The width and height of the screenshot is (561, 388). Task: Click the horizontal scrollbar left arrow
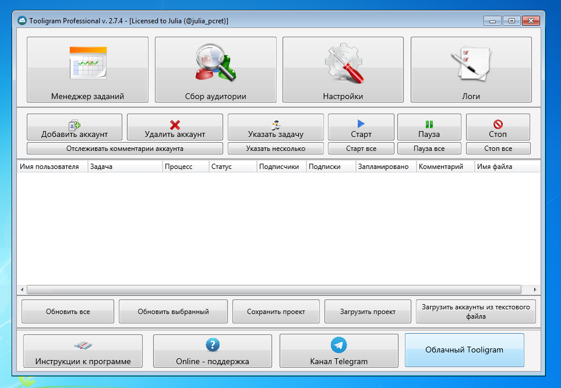[22, 290]
